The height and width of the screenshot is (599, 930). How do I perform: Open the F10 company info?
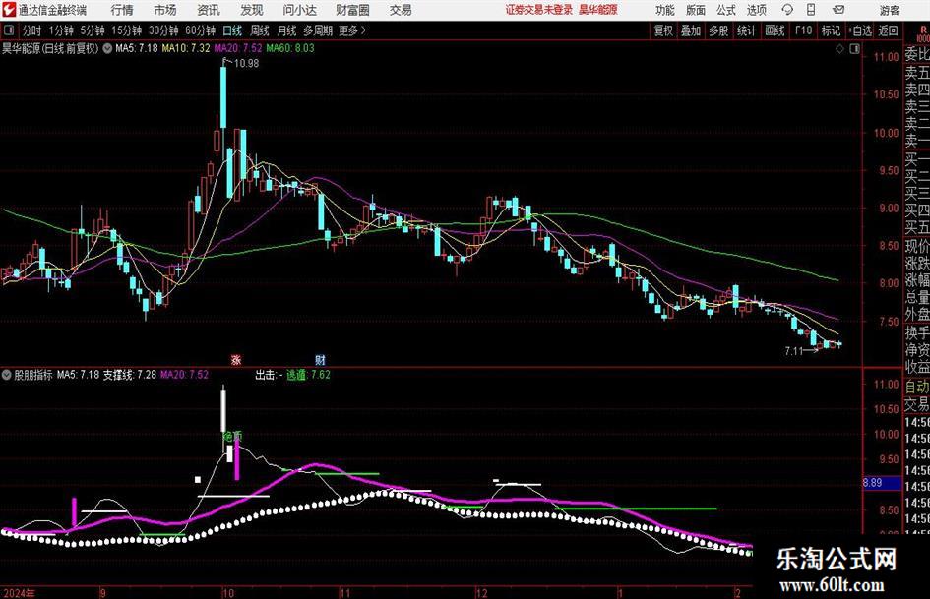click(804, 30)
